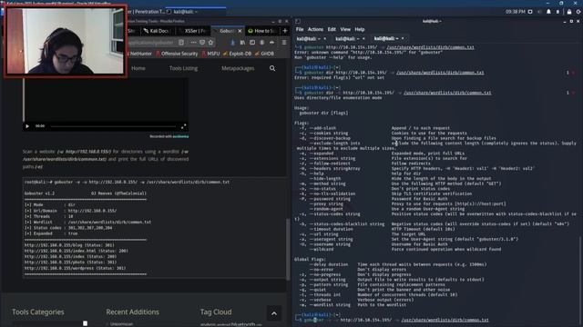Open NetHunter bookmark
The width and height of the screenshot is (583, 327).
[x=140, y=54]
